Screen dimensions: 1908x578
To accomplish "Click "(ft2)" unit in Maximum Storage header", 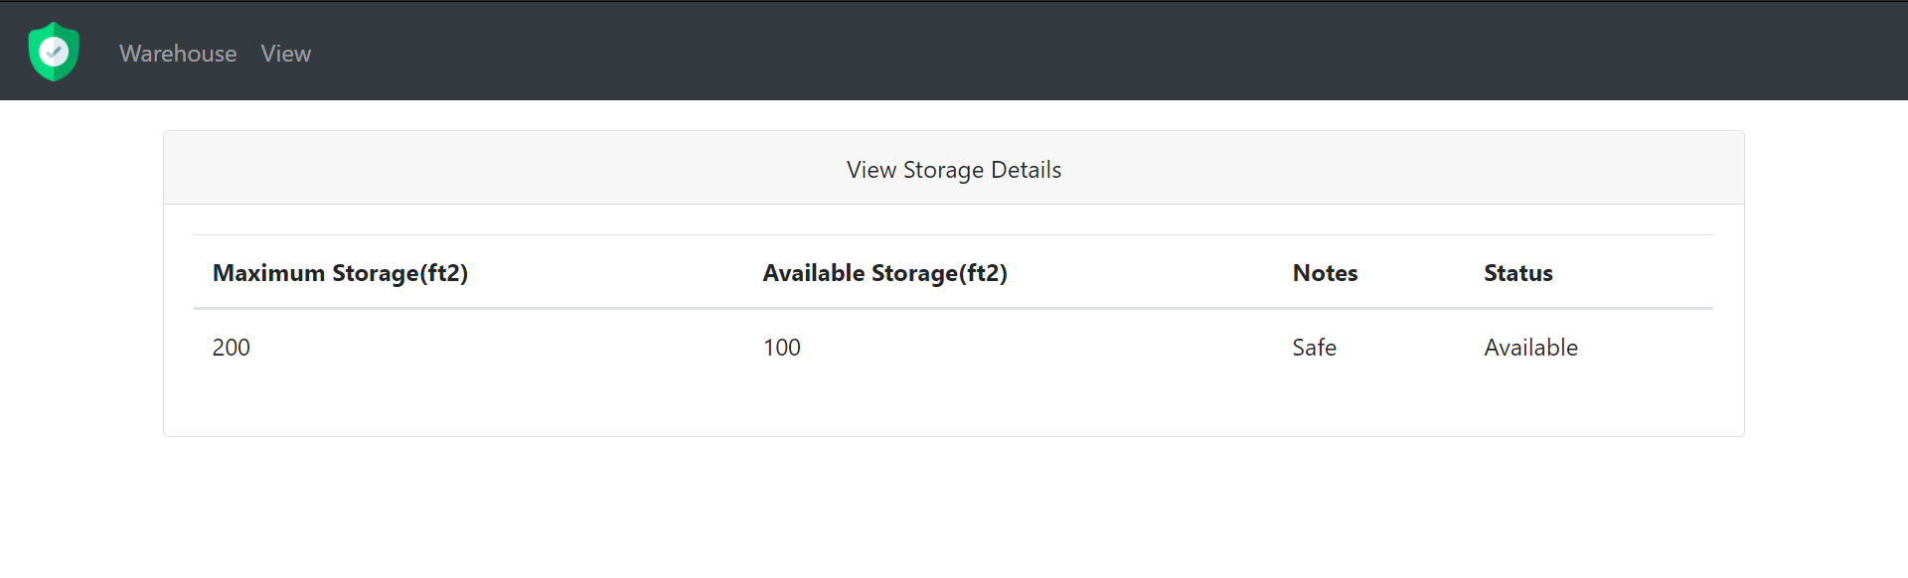I will point(443,273).
